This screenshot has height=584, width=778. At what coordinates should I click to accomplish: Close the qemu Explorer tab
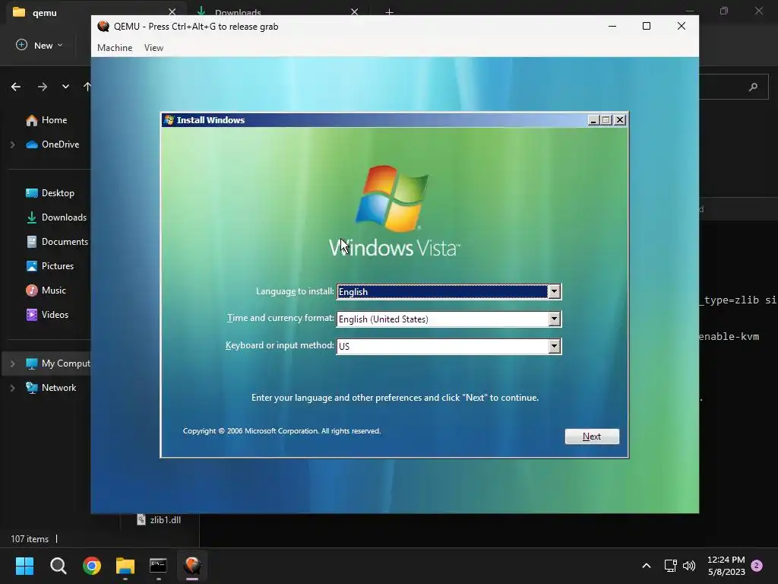coord(172,12)
